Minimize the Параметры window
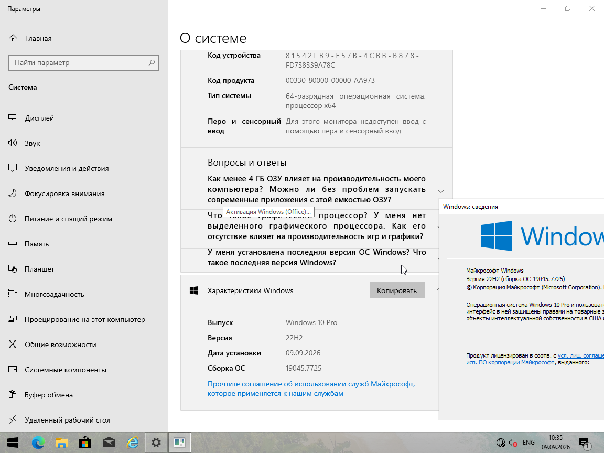The height and width of the screenshot is (453, 604). 544,8
